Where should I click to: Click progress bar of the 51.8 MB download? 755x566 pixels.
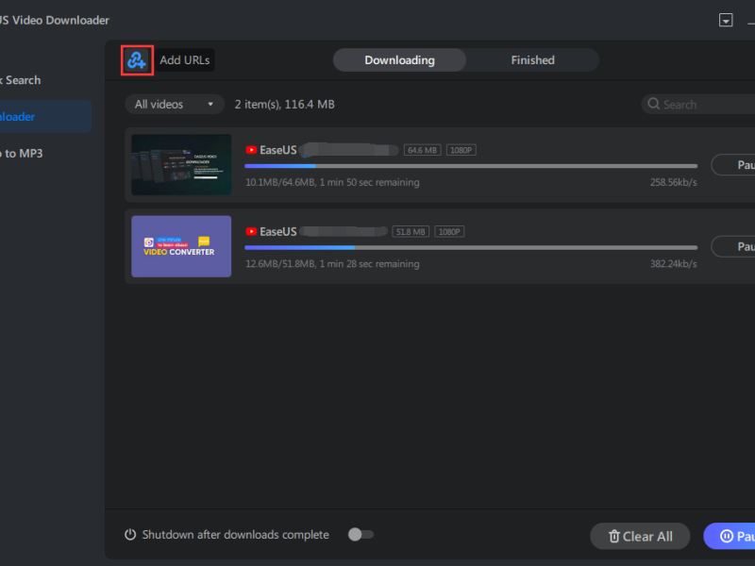(471, 247)
